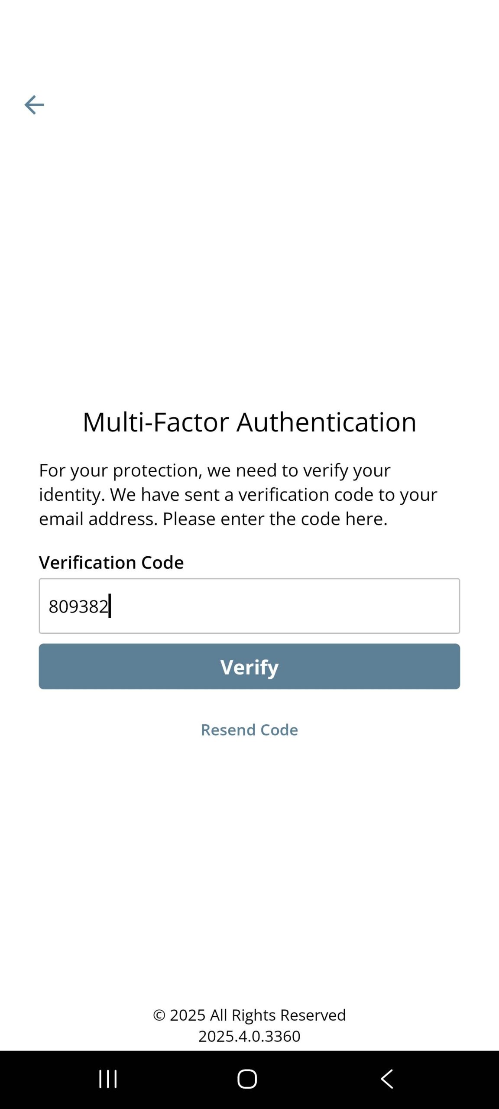Tap the back arrow at top left
This screenshot has height=1109, width=499.
[34, 105]
